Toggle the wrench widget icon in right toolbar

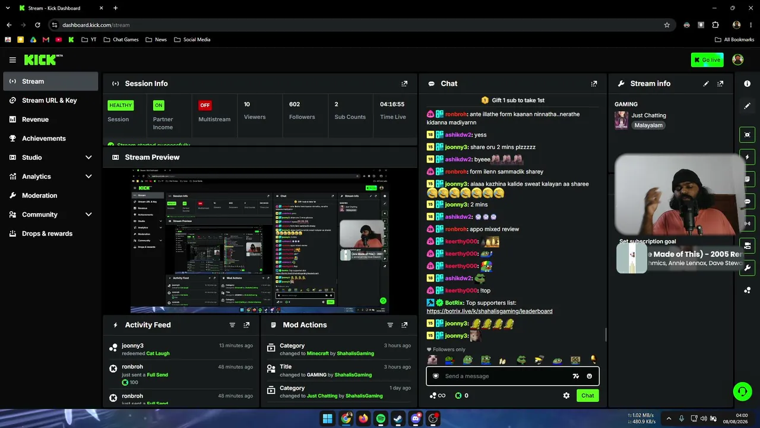coord(747,267)
